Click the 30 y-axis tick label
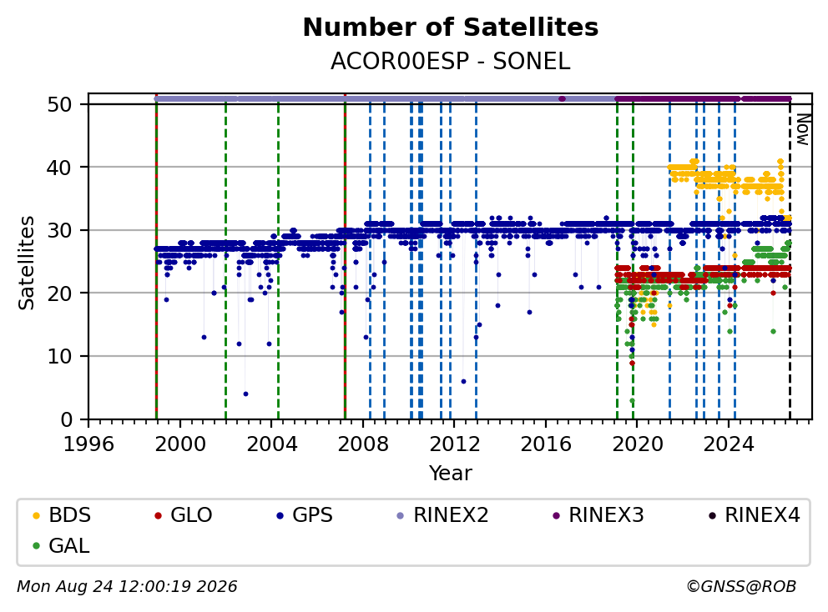Screen dimensions: 828x612 (59, 231)
